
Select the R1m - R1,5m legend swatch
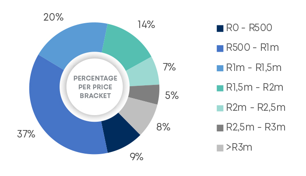click(x=220, y=68)
